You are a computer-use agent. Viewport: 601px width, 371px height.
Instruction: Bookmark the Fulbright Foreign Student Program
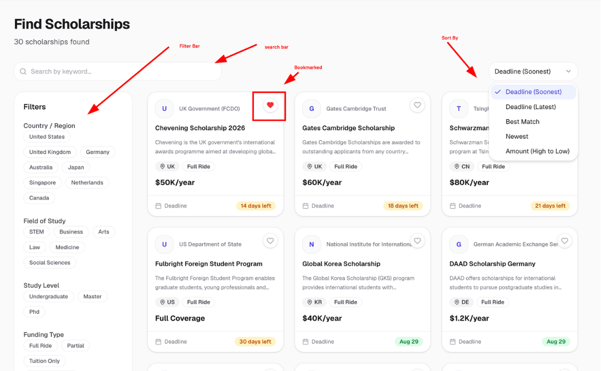coord(270,241)
